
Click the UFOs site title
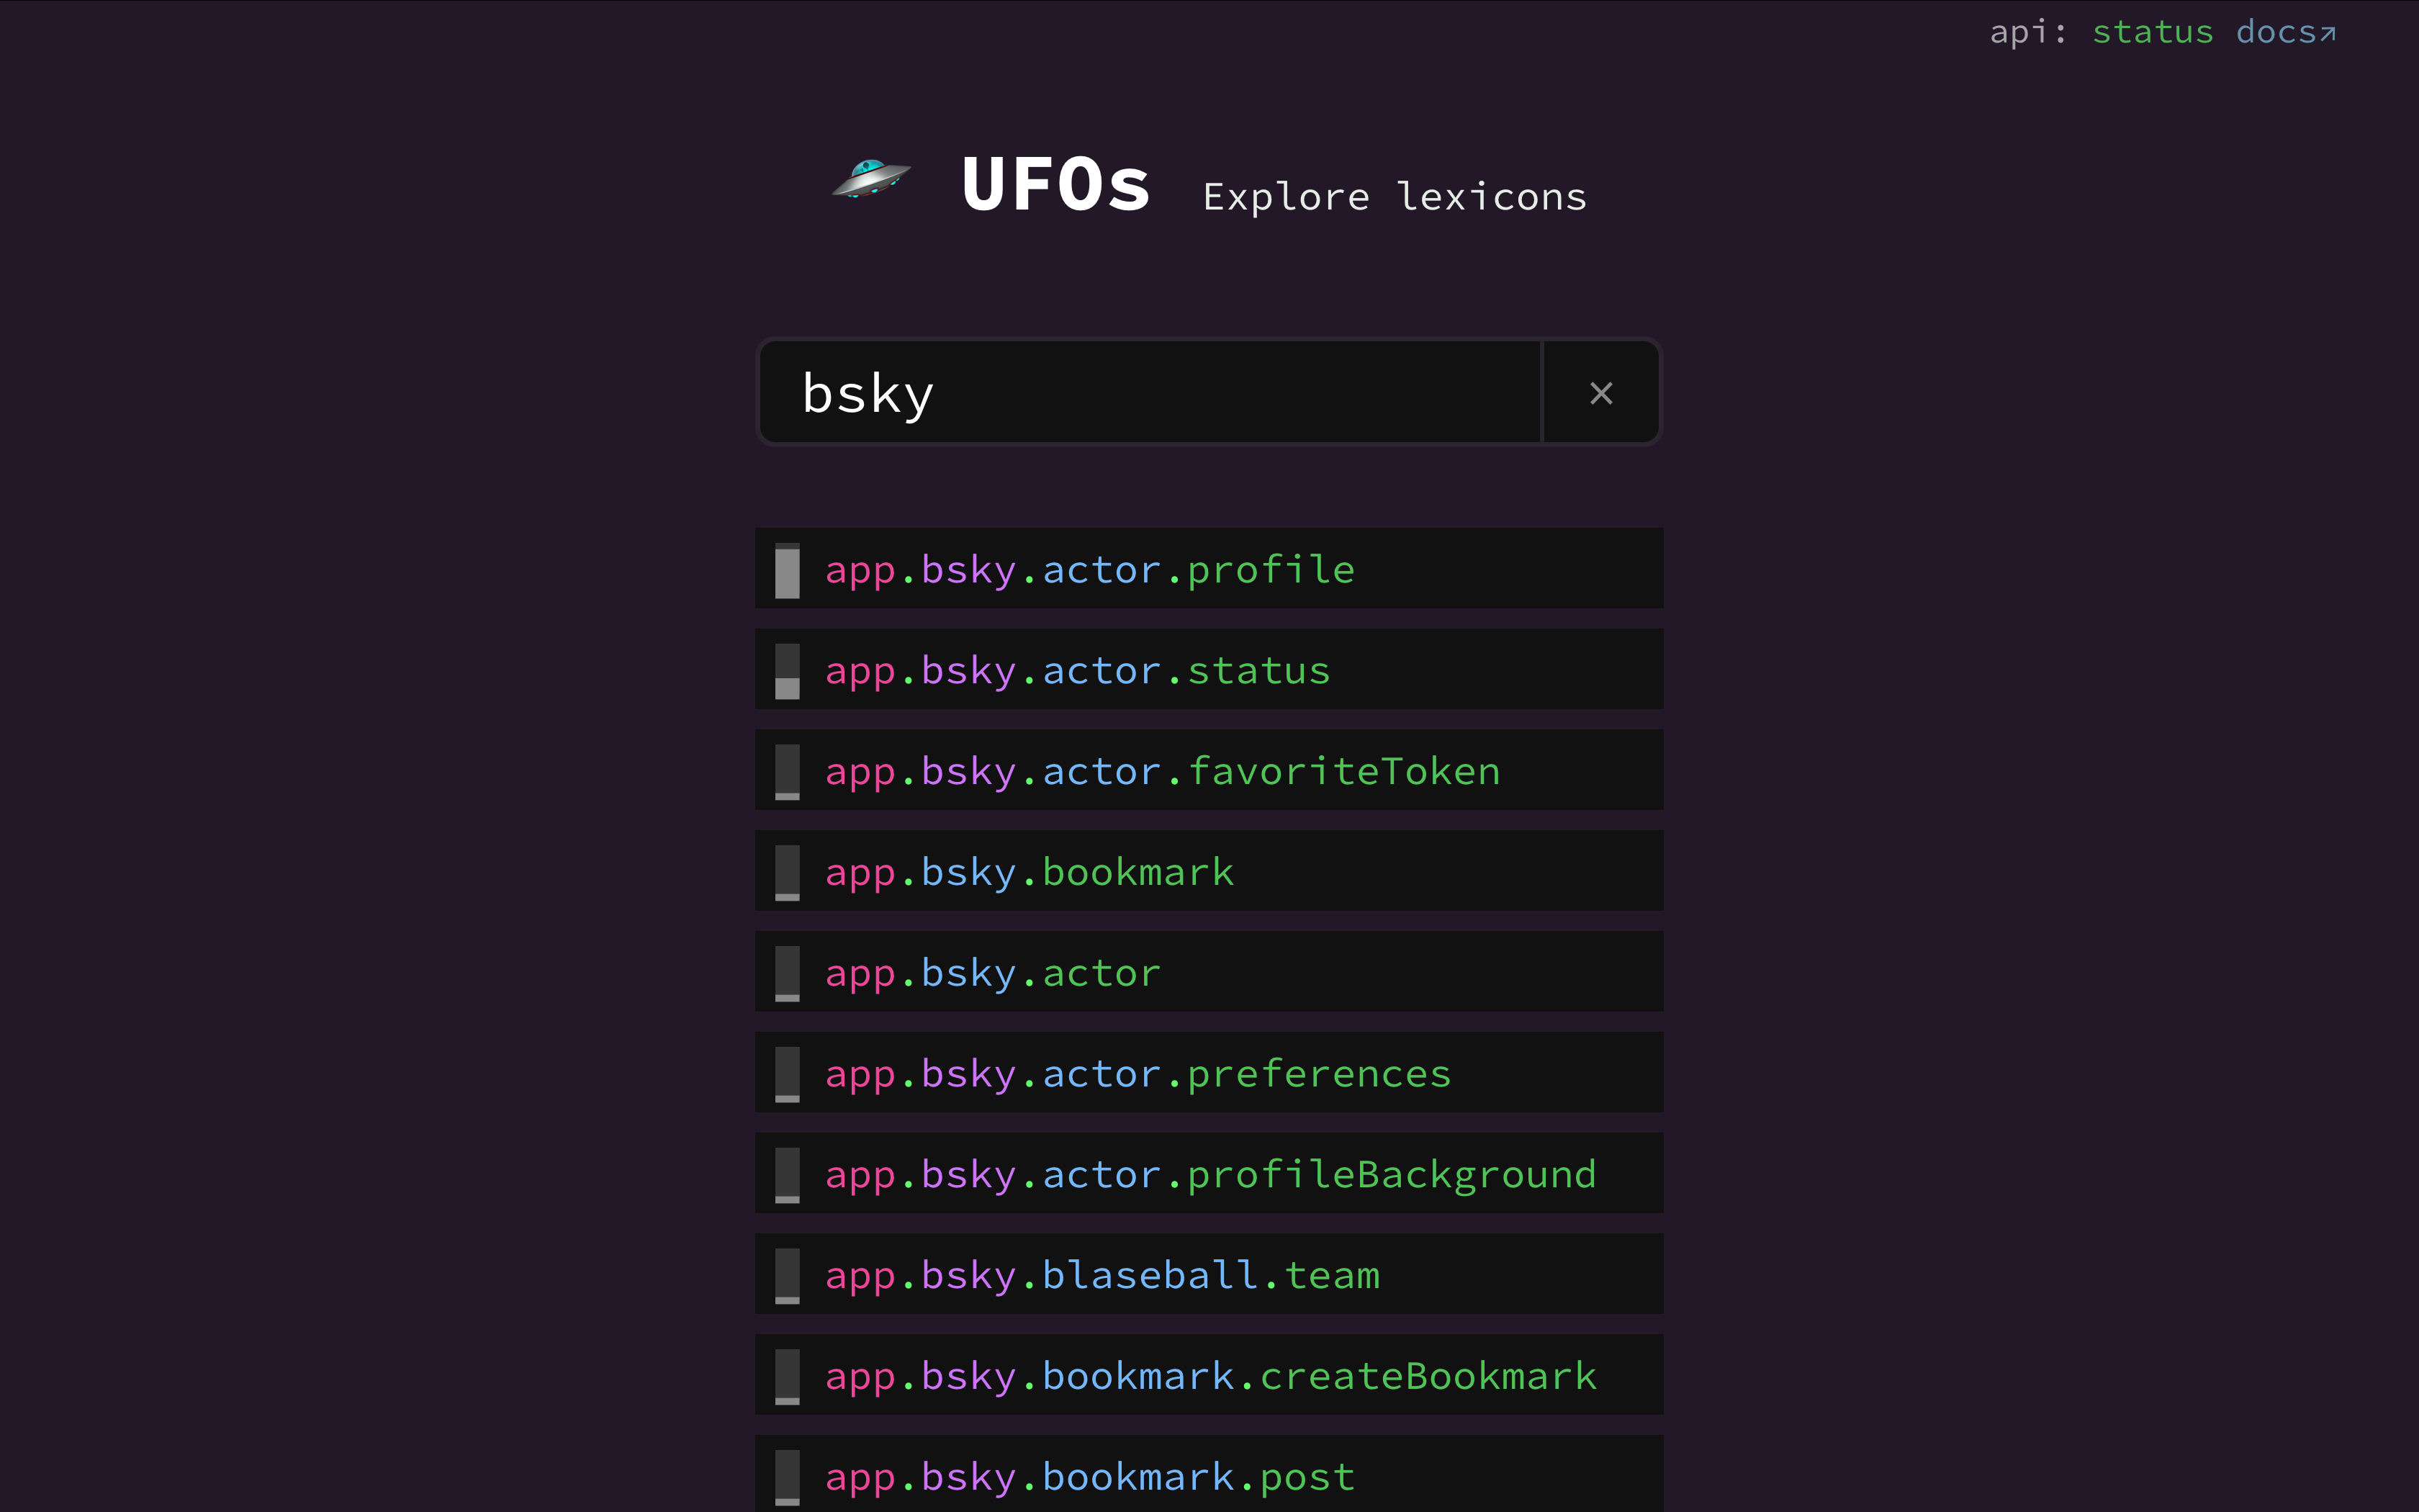coord(1055,185)
